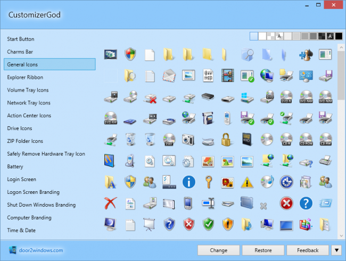
Task: Select the golden key icon
Action: coord(208,182)
